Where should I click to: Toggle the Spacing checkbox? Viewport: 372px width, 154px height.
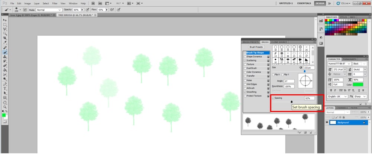point(274,98)
